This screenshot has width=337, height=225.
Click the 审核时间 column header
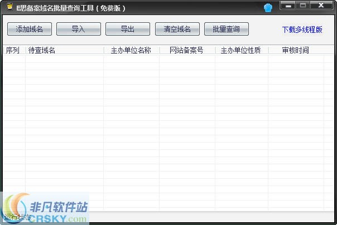(x=296, y=50)
